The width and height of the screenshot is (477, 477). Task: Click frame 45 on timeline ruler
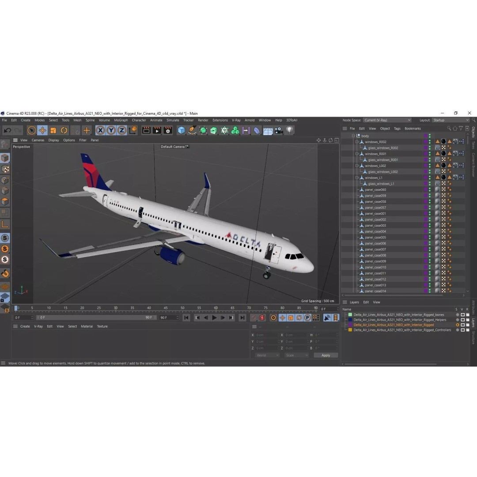[166, 308]
